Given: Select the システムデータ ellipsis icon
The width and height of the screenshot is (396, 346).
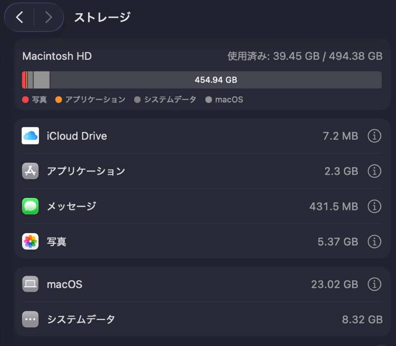Looking at the screenshot, I should [30, 319].
